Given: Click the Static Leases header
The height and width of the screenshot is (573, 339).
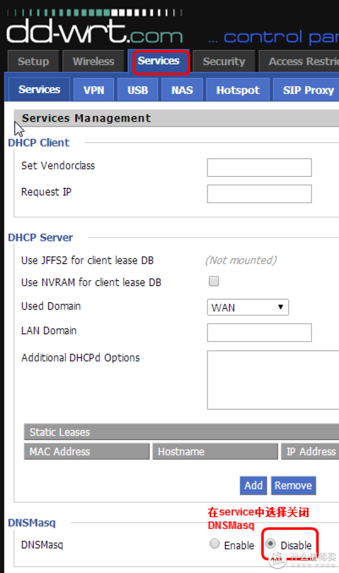Looking at the screenshot, I should 181,432.
